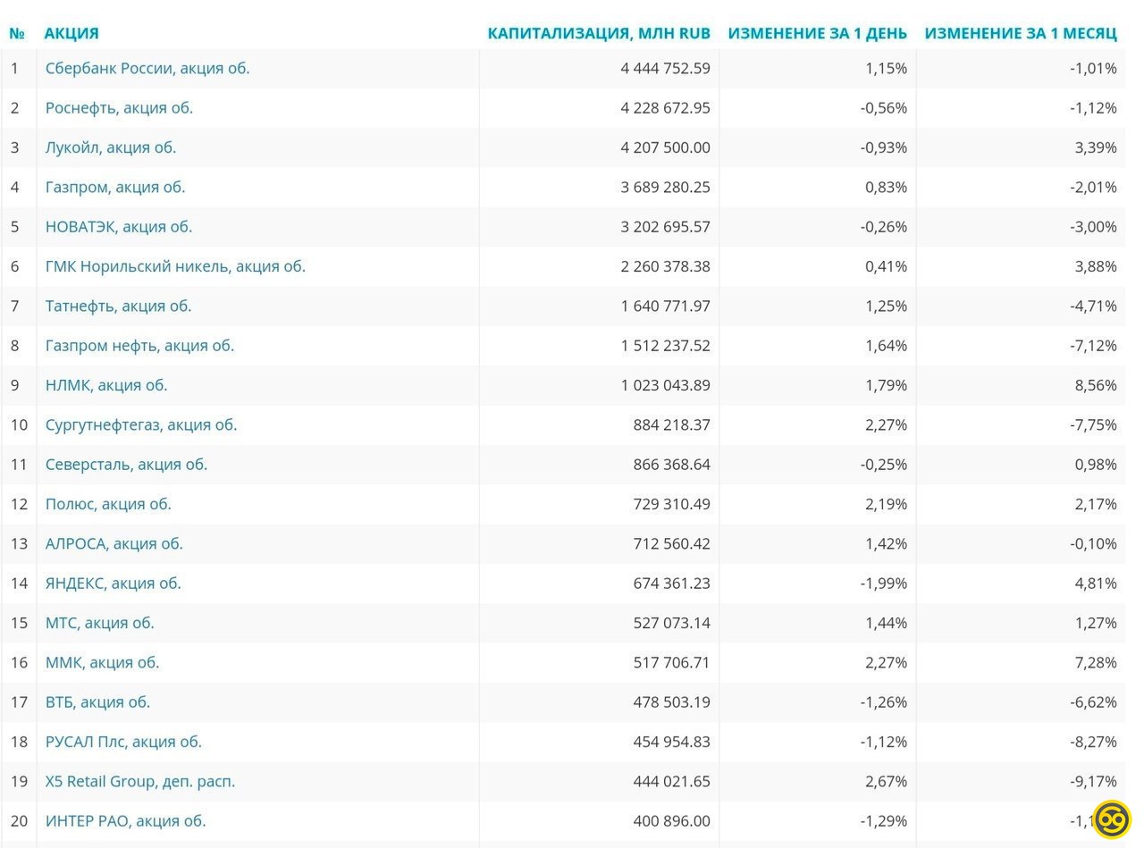This screenshot has height=848, width=1144.
Task: Sort by Изменение за 1 месяц header
Action: (1020, 33)
